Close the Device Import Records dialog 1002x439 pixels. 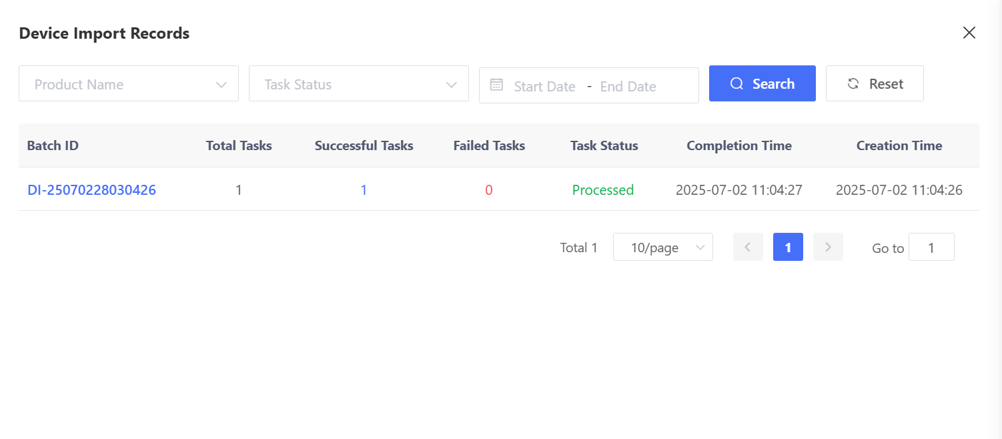pos(969,33)
